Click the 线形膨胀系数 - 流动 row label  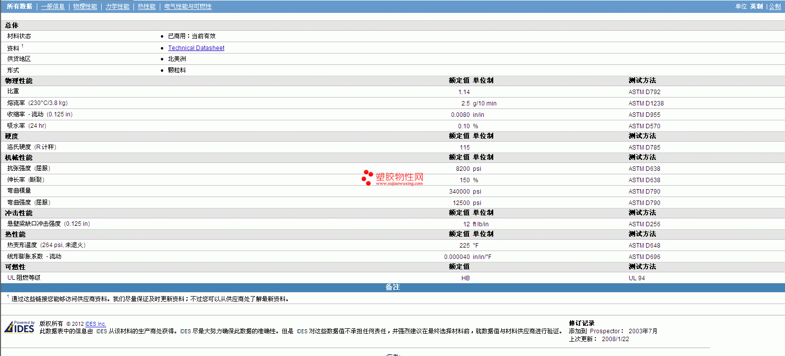tap(34, 256)
